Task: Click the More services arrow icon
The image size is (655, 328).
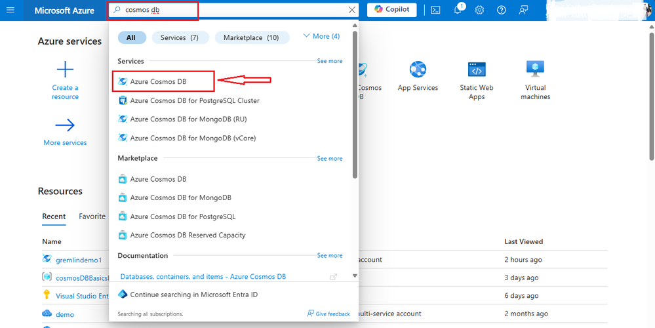Action: coord(65,125)
